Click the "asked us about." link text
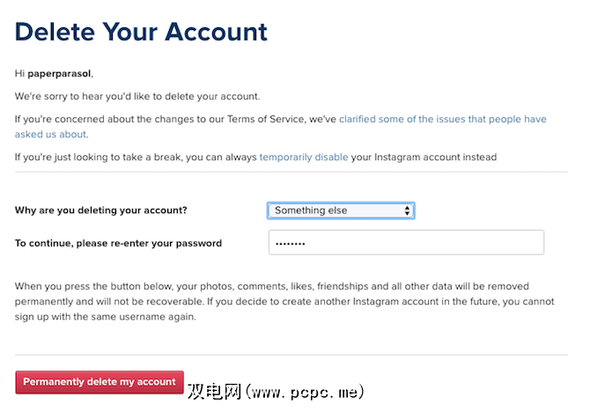This screenshot has width=590, height=412. 52,135
